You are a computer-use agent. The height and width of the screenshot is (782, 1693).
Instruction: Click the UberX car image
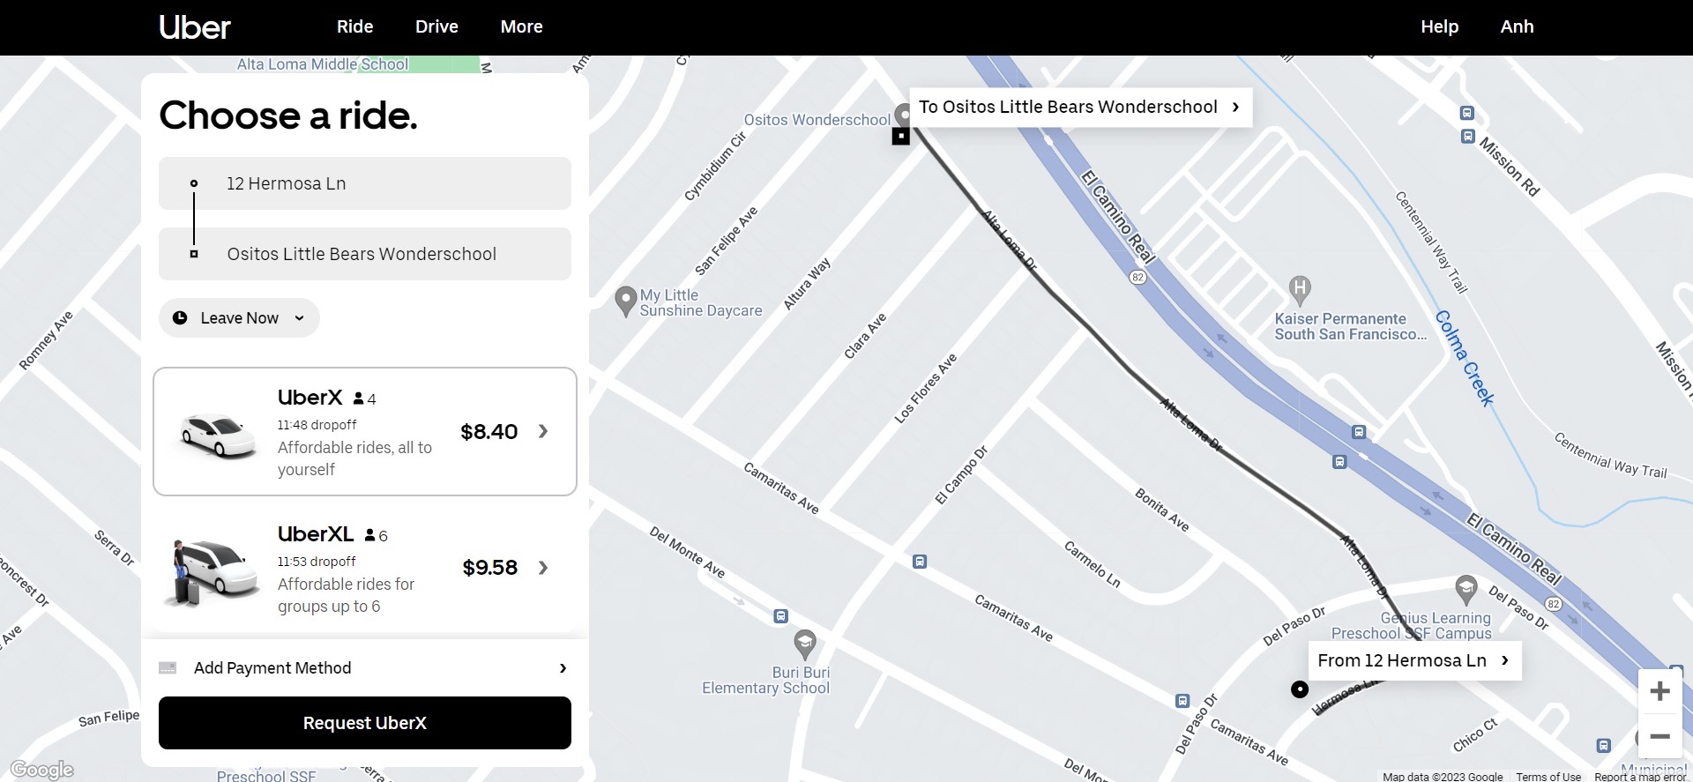click(x=217, y=435)
